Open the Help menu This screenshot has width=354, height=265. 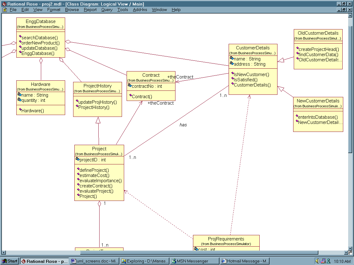tap(176, 10)
